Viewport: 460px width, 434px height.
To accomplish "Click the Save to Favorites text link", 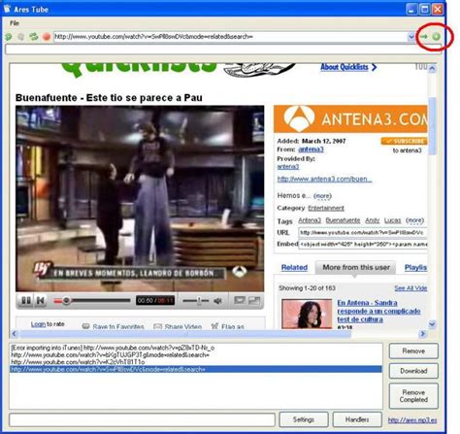I will 118,326.
